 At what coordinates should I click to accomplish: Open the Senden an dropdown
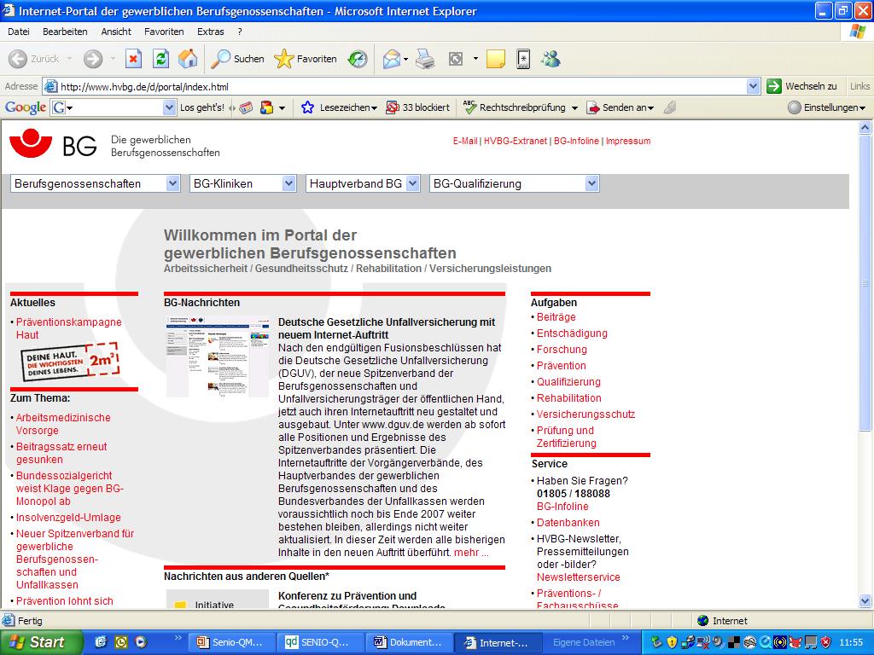coord(621,107)
